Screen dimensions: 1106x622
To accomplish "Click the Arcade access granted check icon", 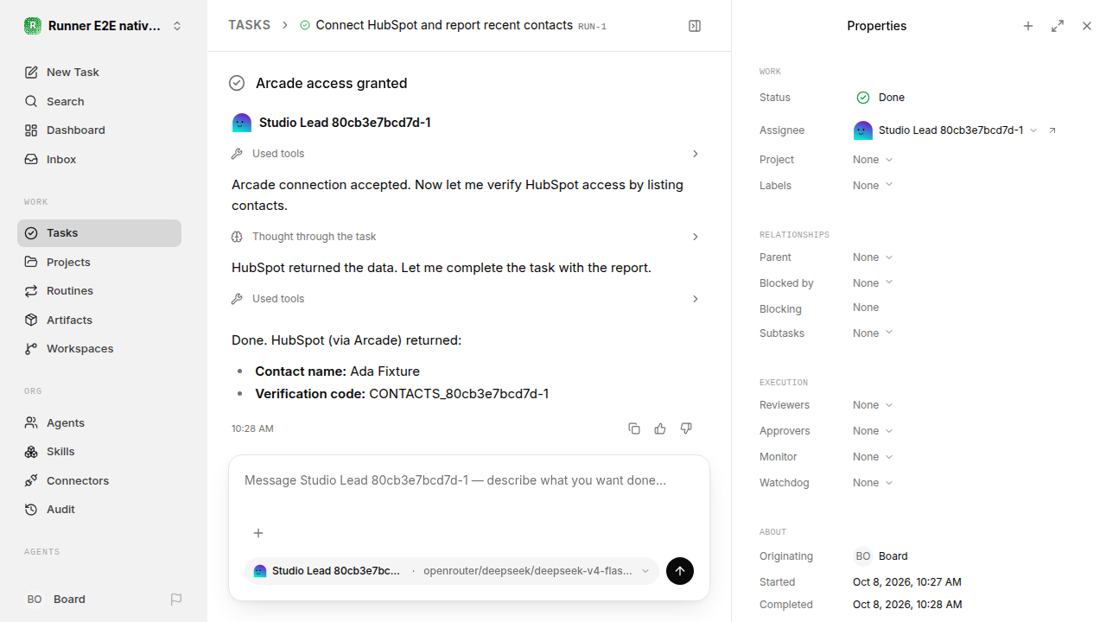I will tap(237, 83).
